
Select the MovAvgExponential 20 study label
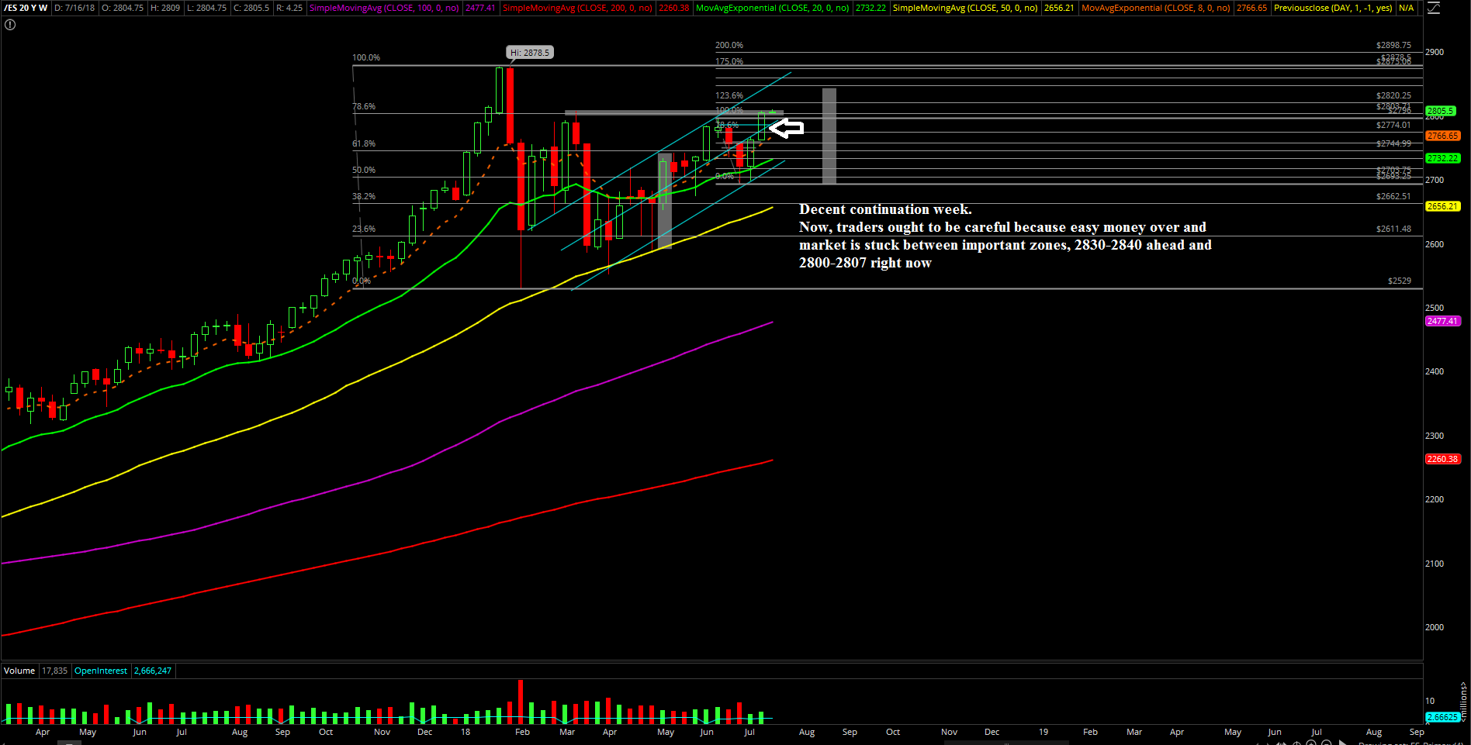coord(772,8)
